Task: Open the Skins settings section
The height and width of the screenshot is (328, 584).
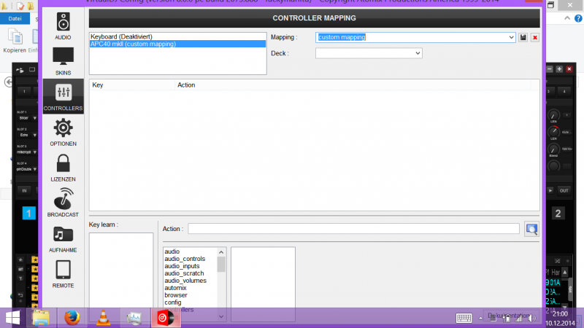Action: tap(63, 61)
